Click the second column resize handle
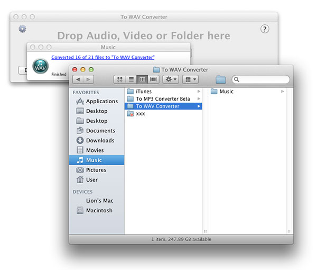Screen dimensions: 317x270 pyautogui.click(x=289, y=231)
